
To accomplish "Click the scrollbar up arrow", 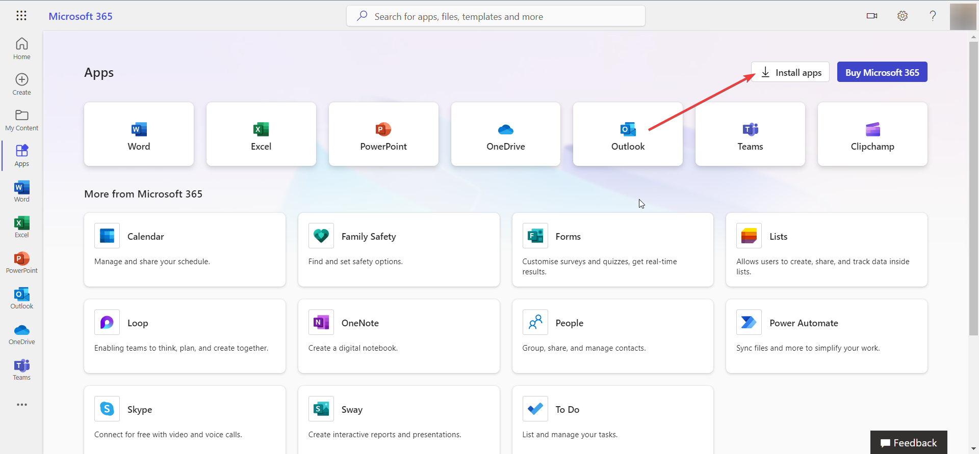I will (974, 37).
